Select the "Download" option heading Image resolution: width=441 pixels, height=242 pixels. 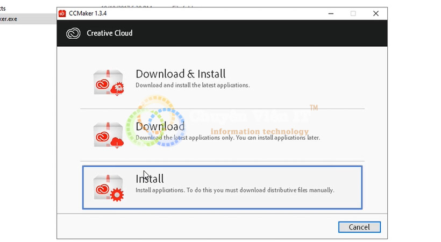point(160,126)
